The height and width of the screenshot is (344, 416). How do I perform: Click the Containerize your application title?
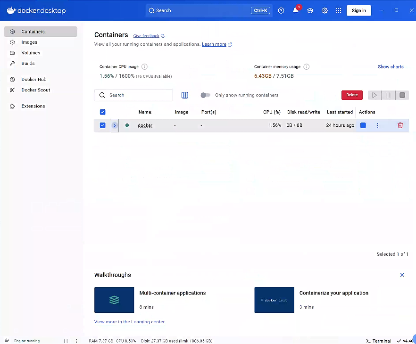[x=334, y=293]
